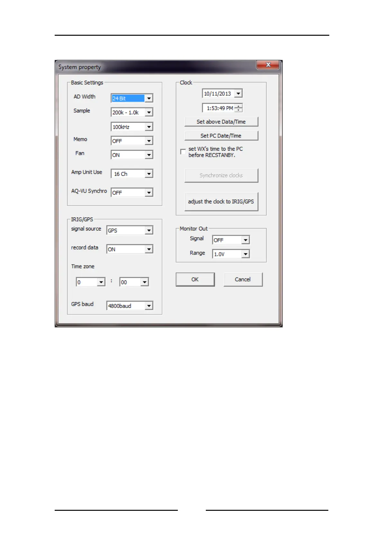Decrease the clock time with the down spinner
Image resolution: width=383 pixels, height=542 pixels.
tap(238, 110)
